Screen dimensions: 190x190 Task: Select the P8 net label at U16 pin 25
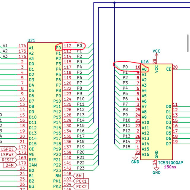point(125,110)
